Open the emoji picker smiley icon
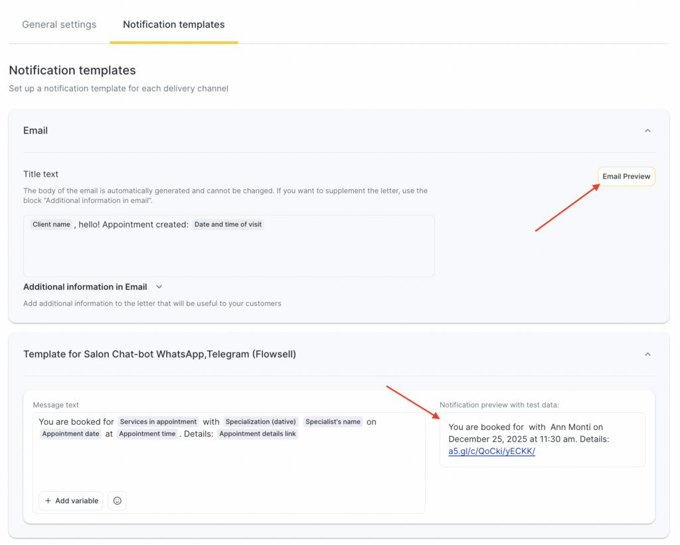This screenshot has width=680, height=545. pyautogui.click(x=118, y=501)
